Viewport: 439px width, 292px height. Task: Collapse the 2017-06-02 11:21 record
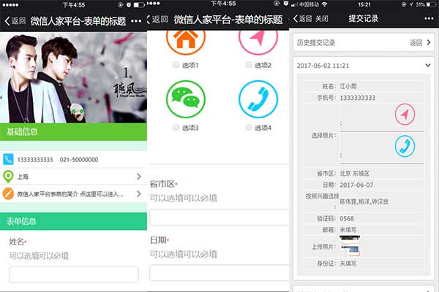[x=427, y=66]
